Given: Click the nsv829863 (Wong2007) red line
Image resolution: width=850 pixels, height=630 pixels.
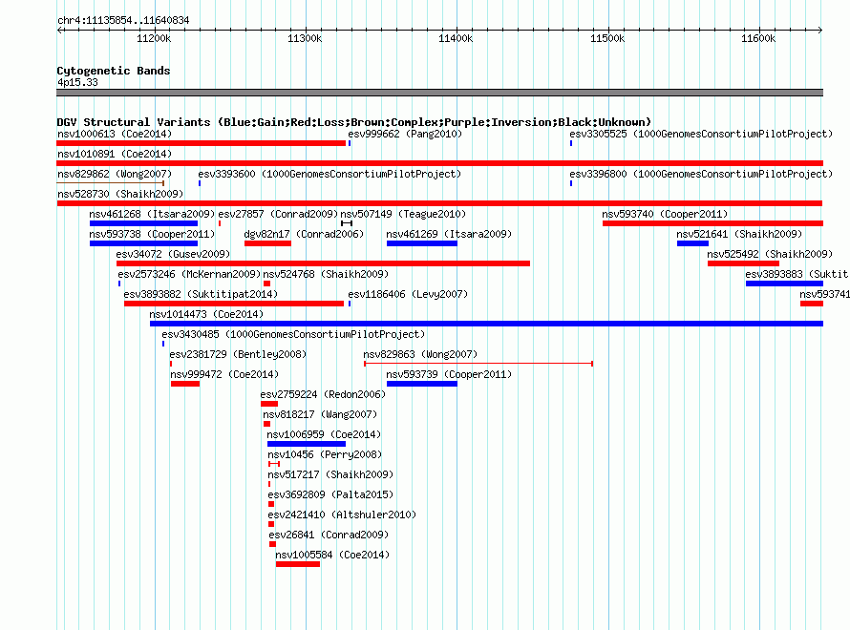Looking at the screenshot, I should (478, 364).
